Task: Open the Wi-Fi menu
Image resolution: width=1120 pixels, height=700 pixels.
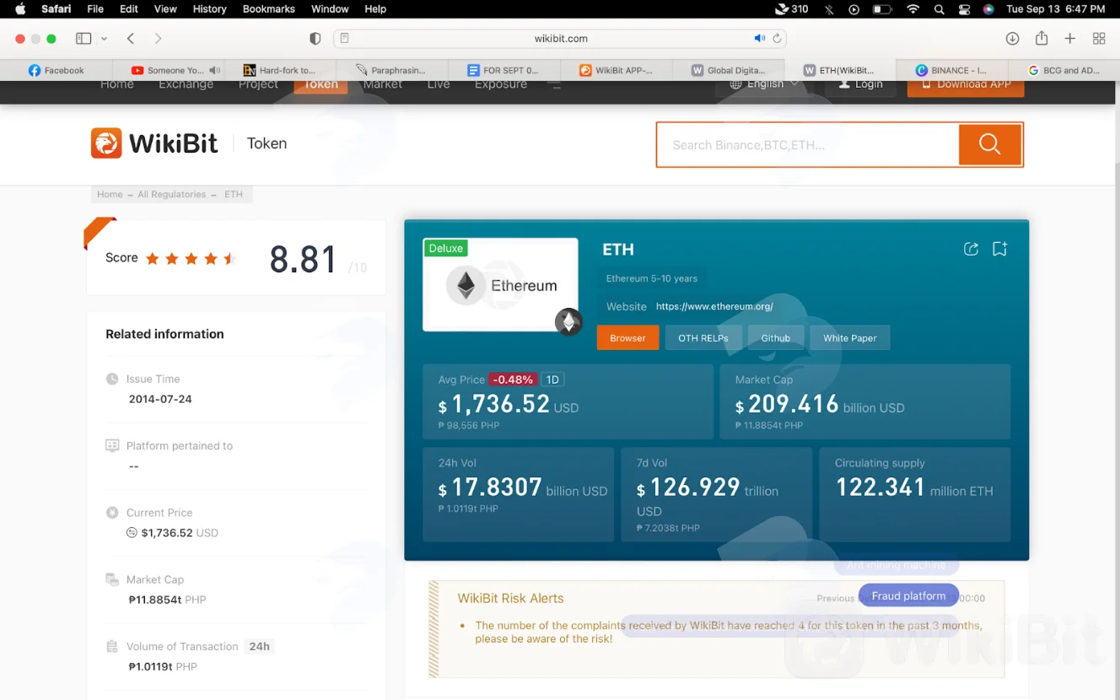Action: 913,9
